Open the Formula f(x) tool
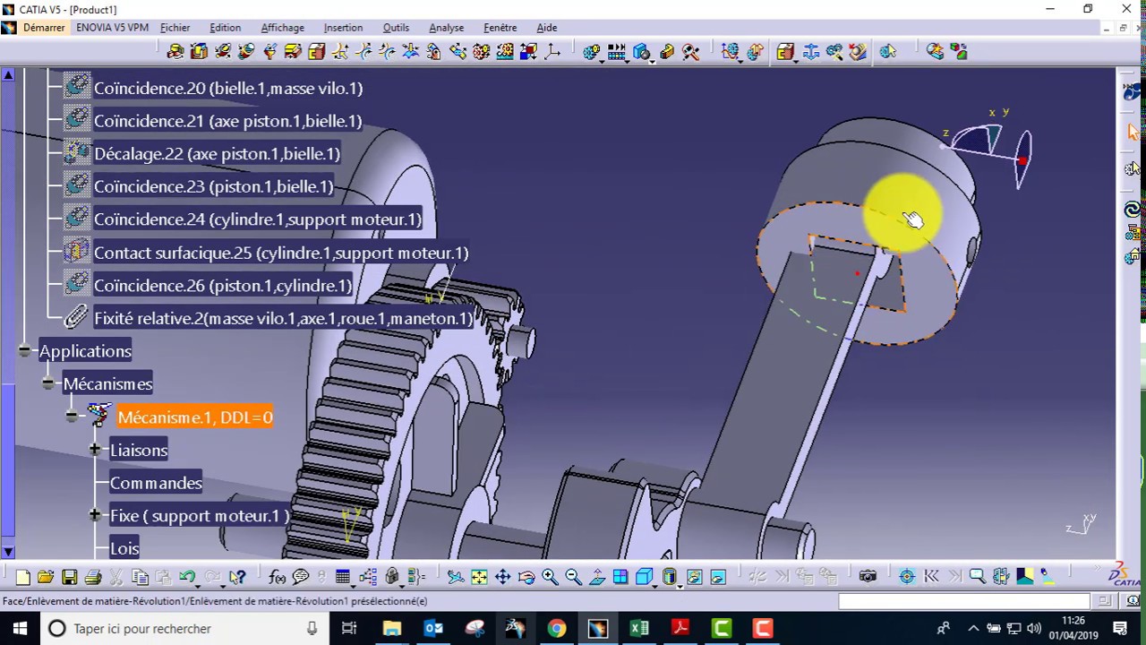The image size is (1146, 645). coord(277,577)
